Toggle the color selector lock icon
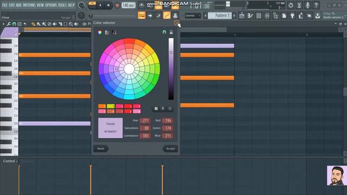Viewport: 347px width, 195px height. coord(171,32)
